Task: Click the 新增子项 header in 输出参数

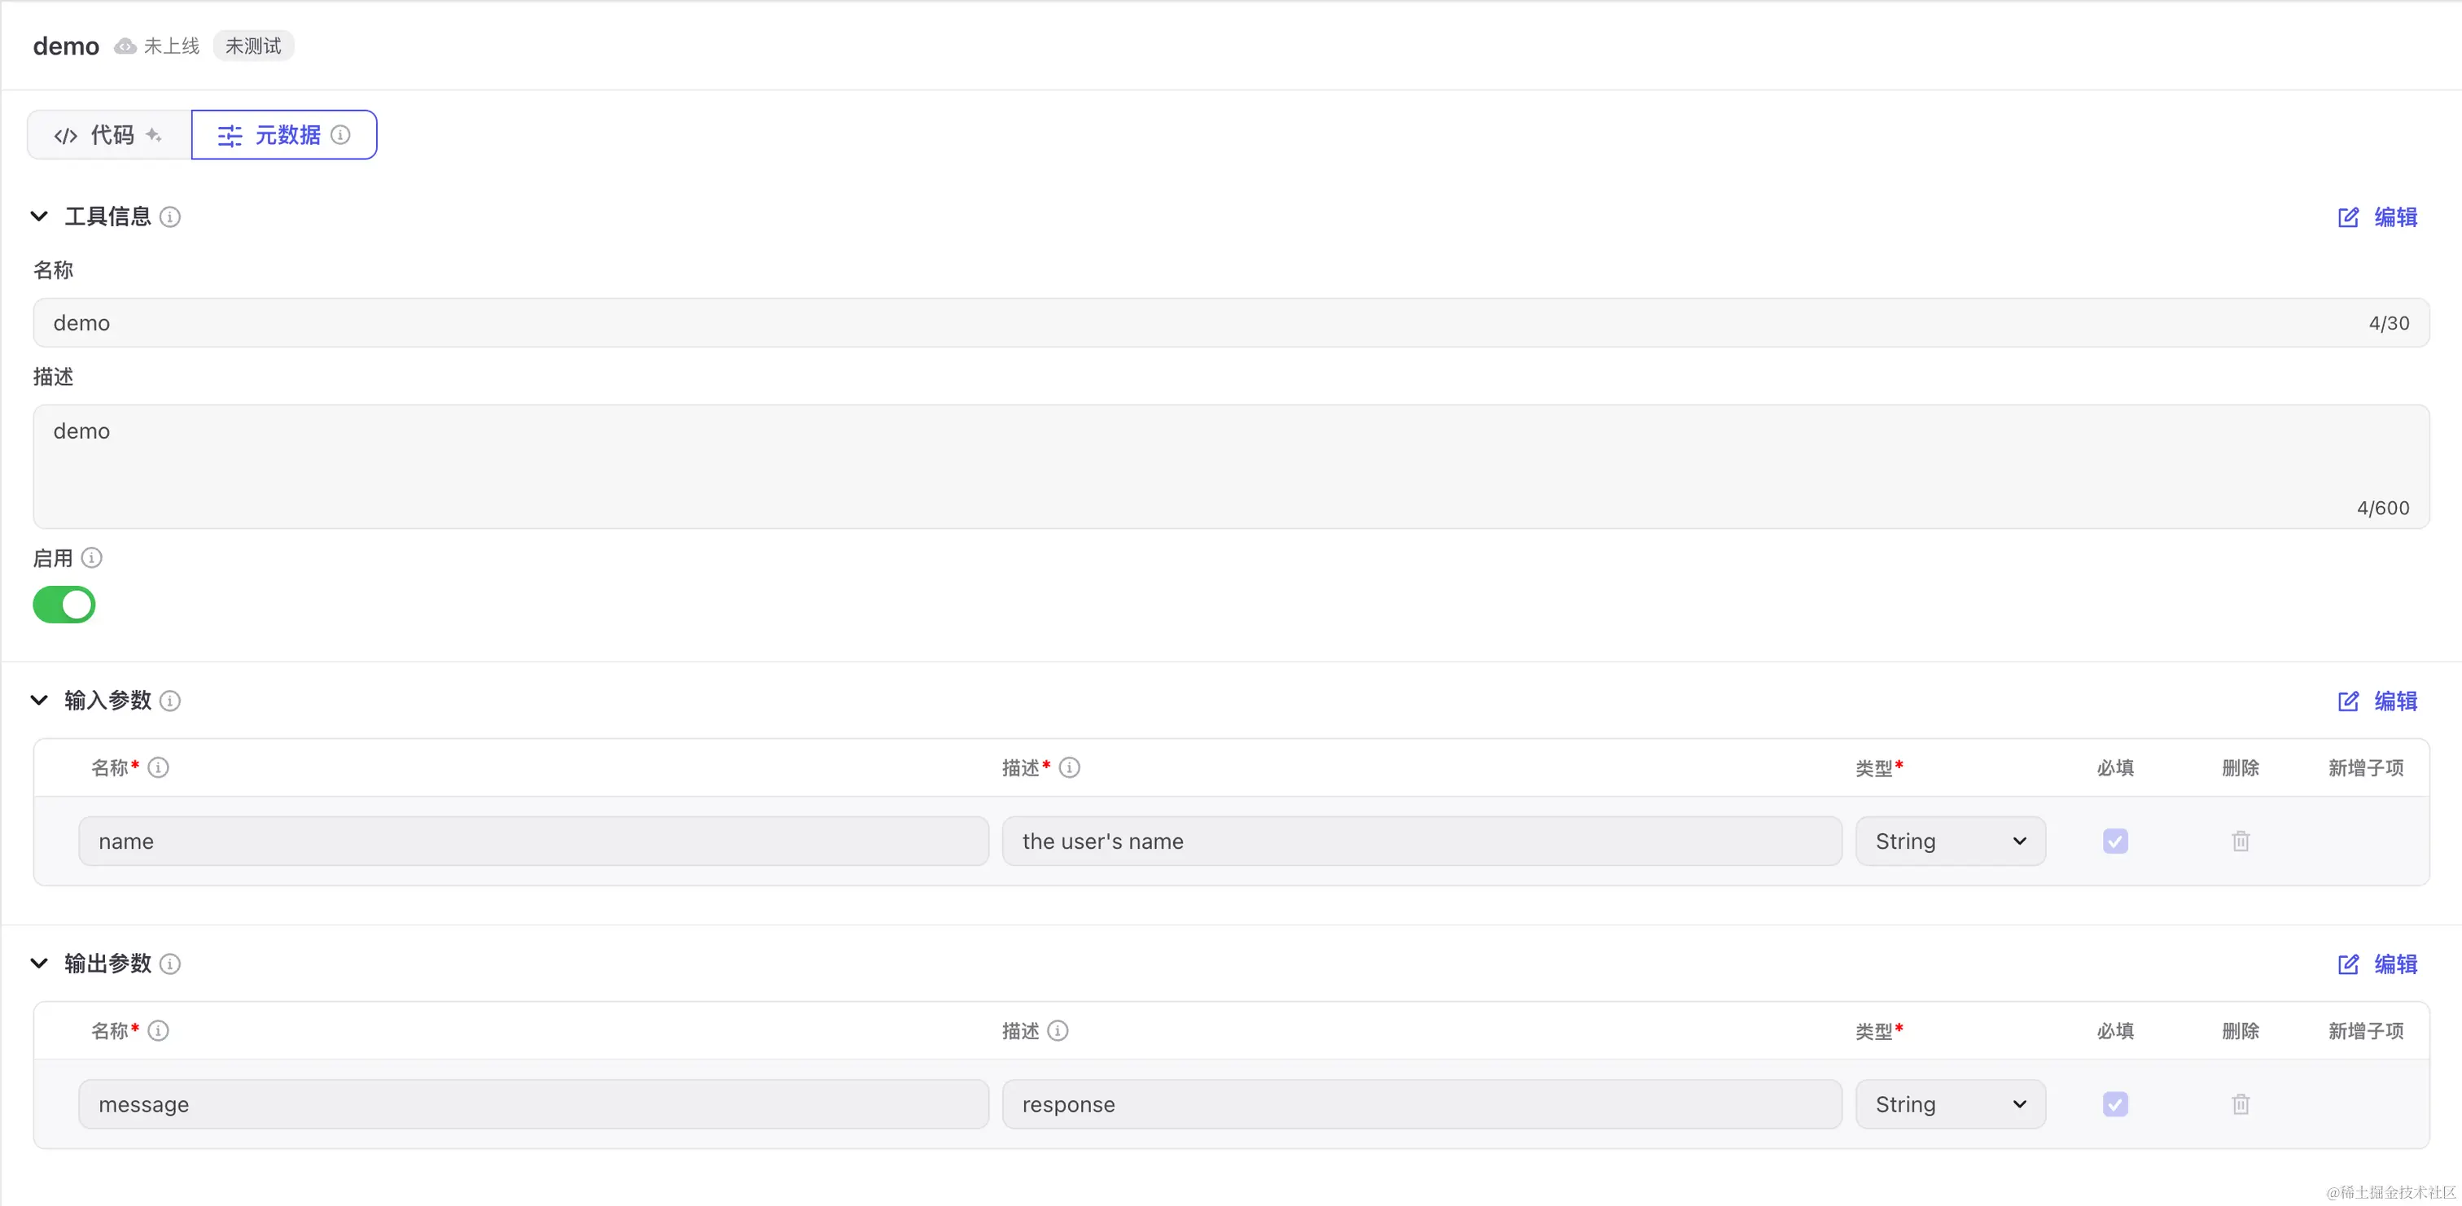Action: tap(2365, 1030)
